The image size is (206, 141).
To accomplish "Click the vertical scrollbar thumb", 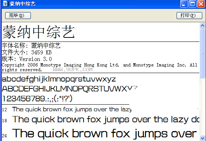I will (x=202, y=53).
